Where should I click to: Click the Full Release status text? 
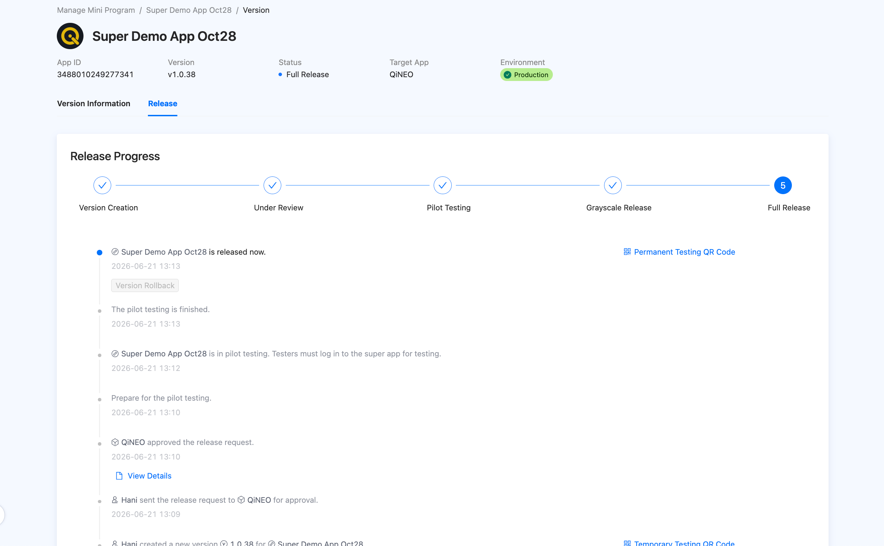(308, 75)
